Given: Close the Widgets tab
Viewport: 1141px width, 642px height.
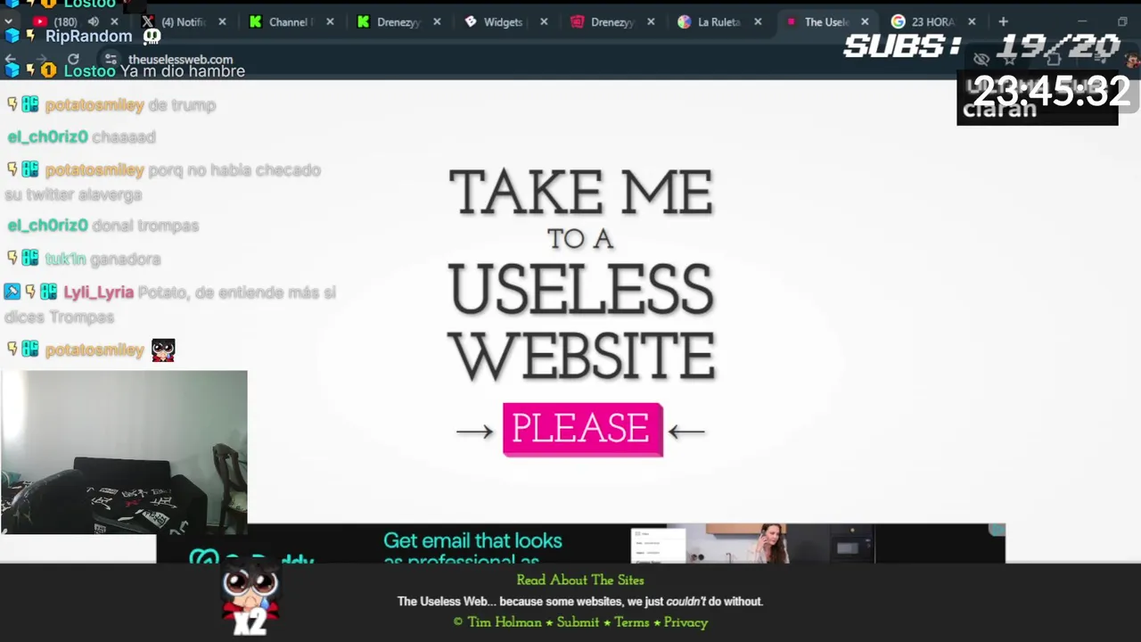Looking at the screenshot, I should click(544, 21).
